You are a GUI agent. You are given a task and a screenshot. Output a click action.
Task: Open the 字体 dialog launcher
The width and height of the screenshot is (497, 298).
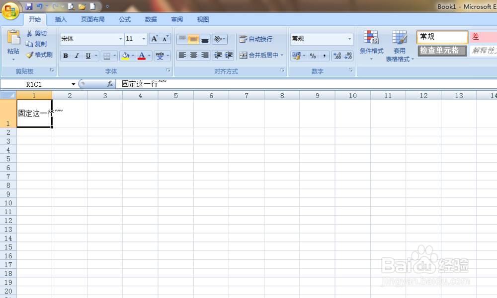coord(168,70)
